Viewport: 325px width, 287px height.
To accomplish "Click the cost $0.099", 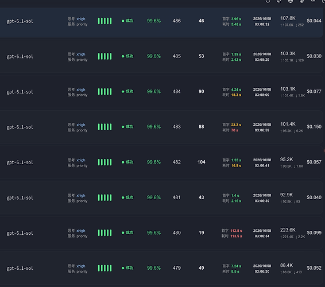I will [x=314, y=232].
